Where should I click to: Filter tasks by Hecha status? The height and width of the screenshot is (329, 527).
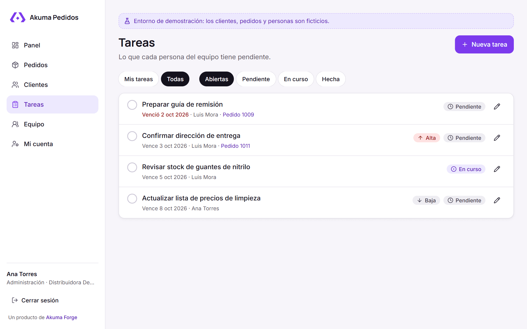click(x=331, y=79)
